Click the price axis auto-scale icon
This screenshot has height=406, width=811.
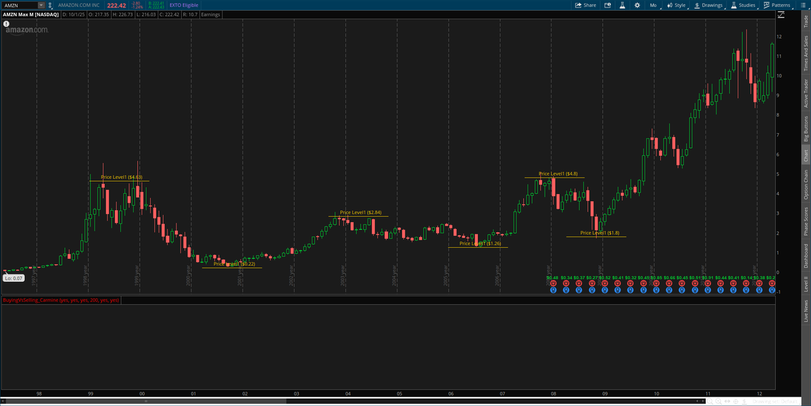coord(781,14)
